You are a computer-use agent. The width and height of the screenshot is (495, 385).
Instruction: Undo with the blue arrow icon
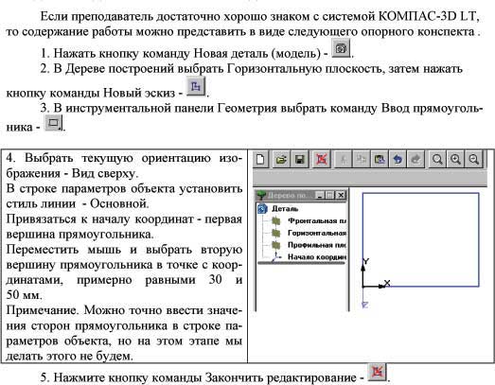tap(398, 159)
